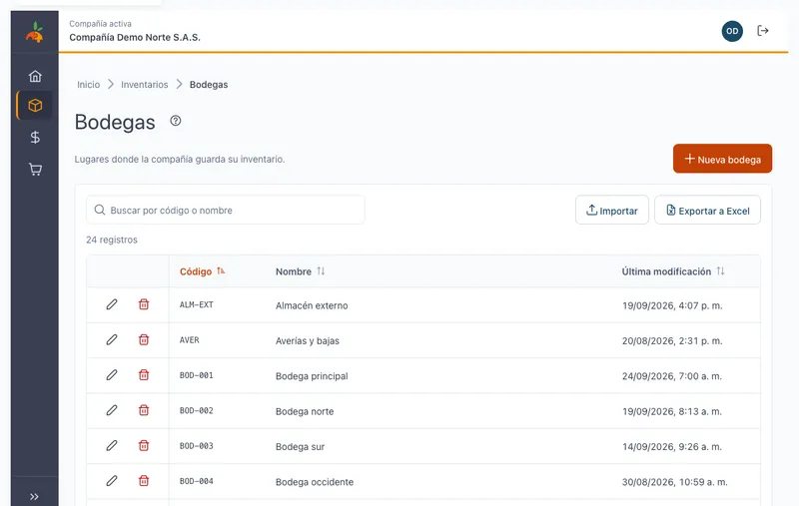Click the logout icon in header
Screen dimensions: 799x506
point(762,31)
